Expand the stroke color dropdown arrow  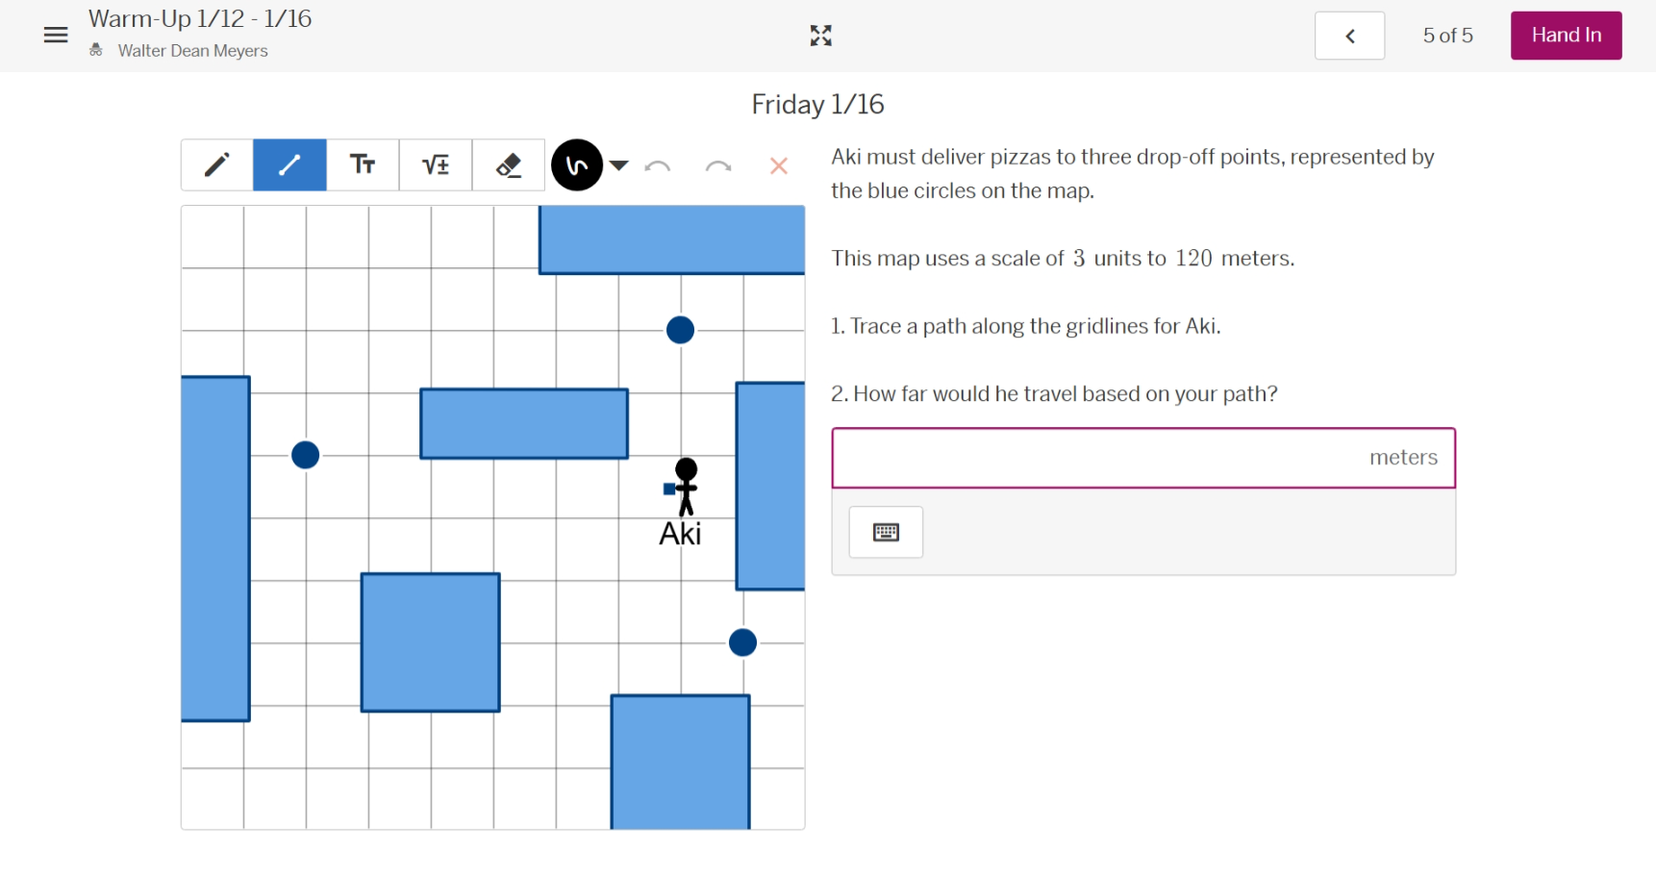[x=619, y=165]
